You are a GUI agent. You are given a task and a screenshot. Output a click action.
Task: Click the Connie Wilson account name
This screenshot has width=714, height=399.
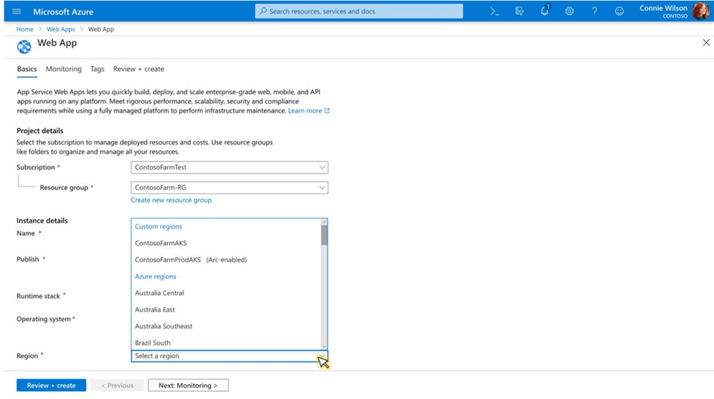663,8
